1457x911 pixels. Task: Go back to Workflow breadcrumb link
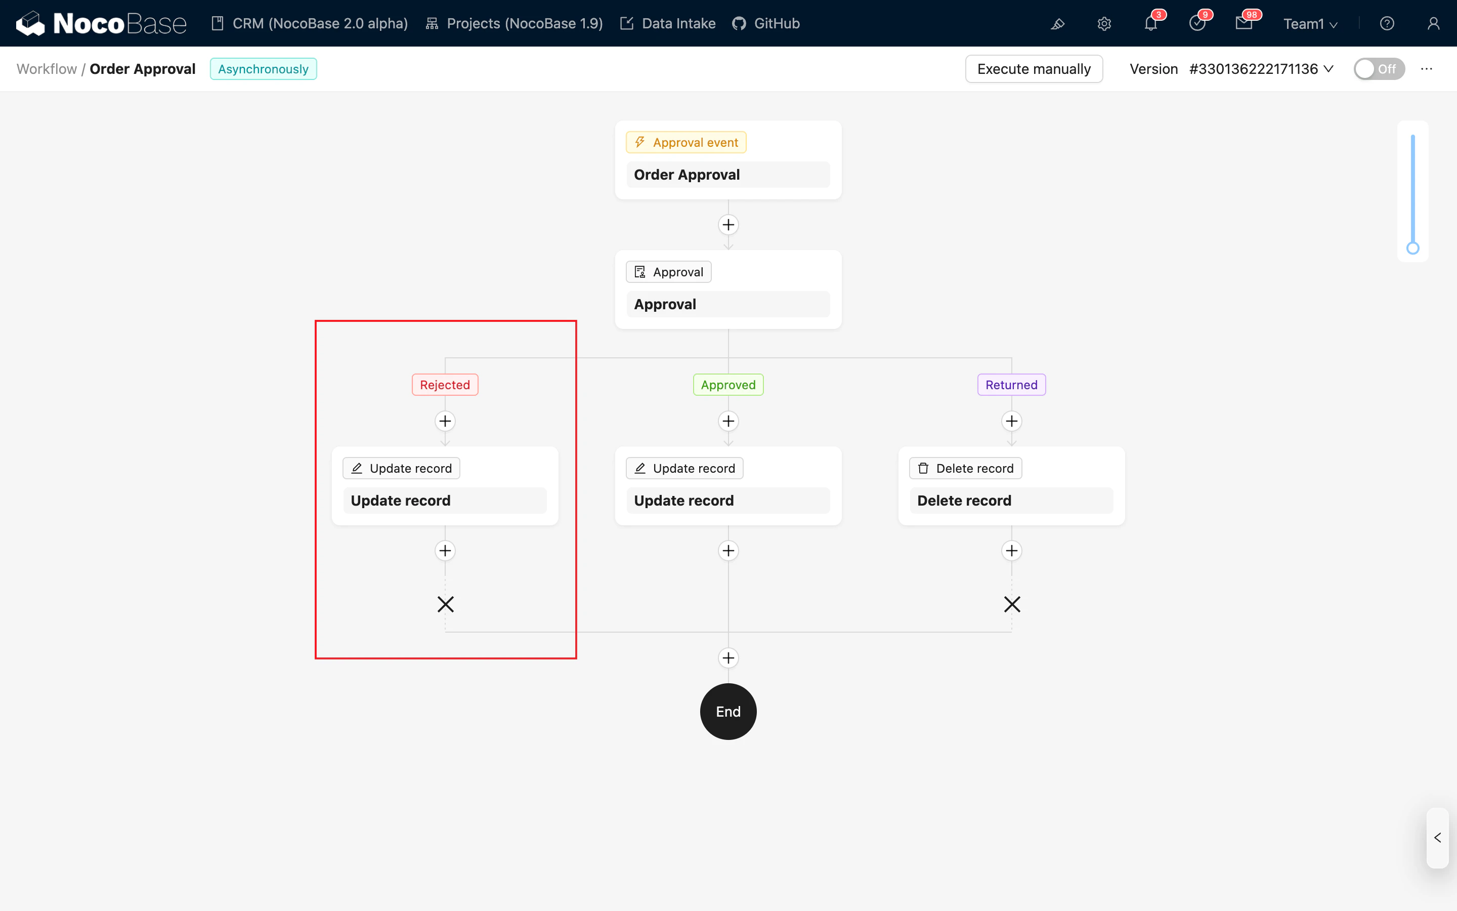tap(47, 69)
